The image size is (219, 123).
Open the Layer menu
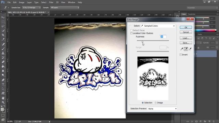(x=29, y=2)
